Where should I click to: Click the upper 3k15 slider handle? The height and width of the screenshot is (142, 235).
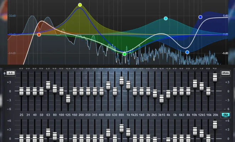tap(161, 99)
